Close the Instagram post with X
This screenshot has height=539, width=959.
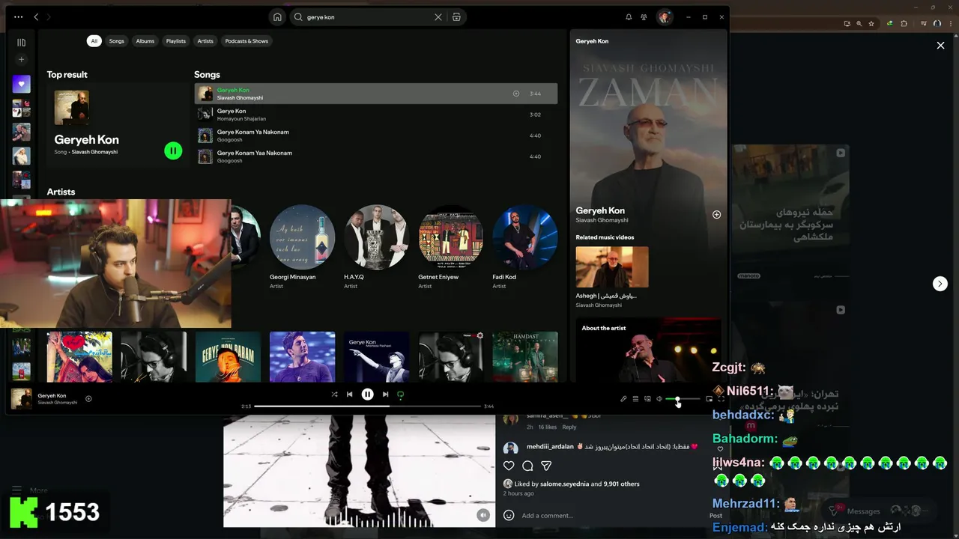pyautogui.click(x=940, y=46)
